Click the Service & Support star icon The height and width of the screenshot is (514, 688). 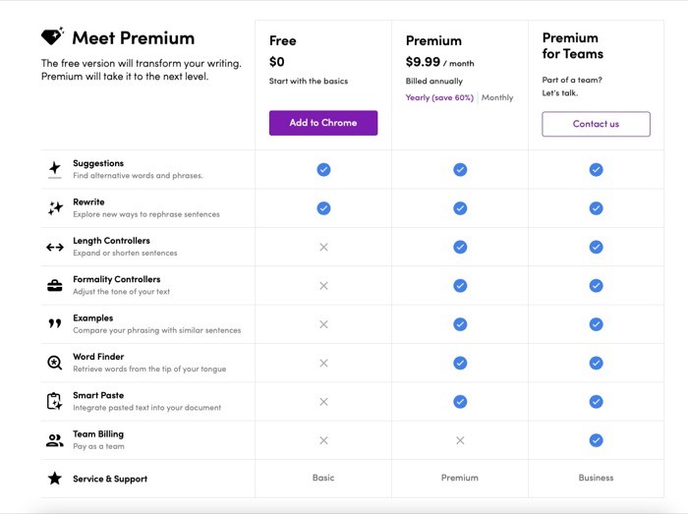point(55,478)
